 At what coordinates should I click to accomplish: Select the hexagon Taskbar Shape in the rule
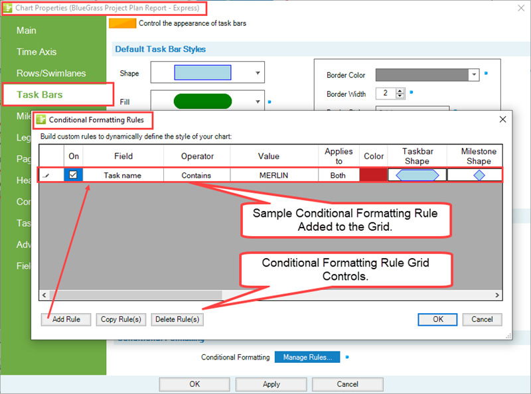coord(417,174)
